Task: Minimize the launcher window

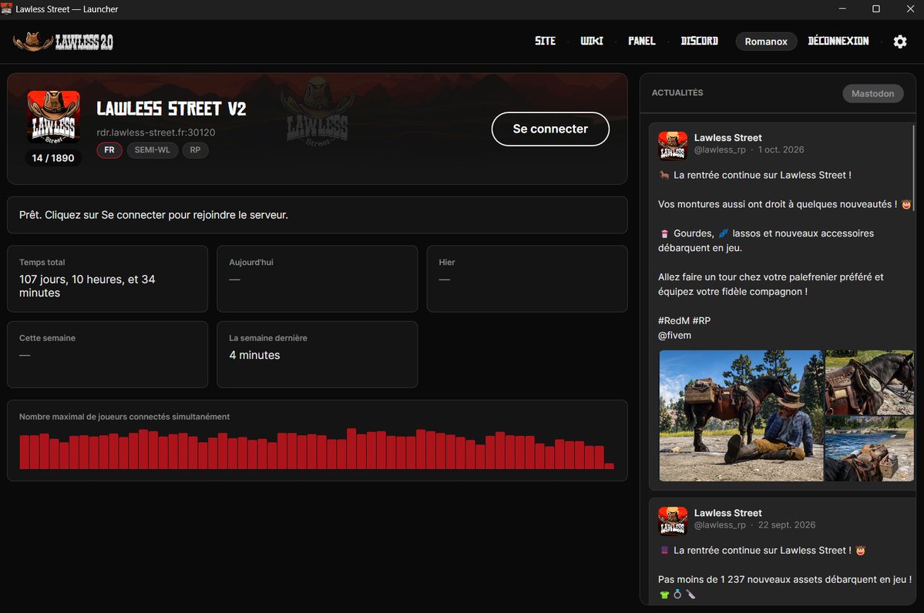Action: tap(842, 8)
